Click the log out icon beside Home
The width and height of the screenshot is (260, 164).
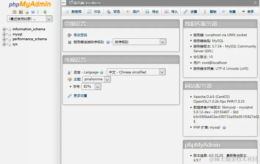[21, 12]
